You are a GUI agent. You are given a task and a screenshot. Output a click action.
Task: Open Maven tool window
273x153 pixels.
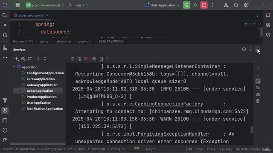point(268,35)
